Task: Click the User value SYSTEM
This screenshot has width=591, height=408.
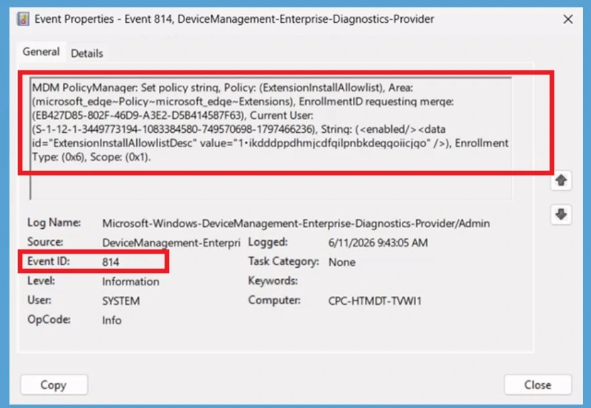Action: pyautogui.click(x=121, y=301)
